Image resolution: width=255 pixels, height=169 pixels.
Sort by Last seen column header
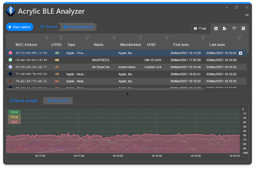217,44
